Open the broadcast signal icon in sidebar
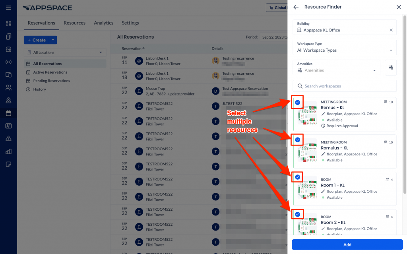This screenshot has height=254, width=407. [9, 62]
